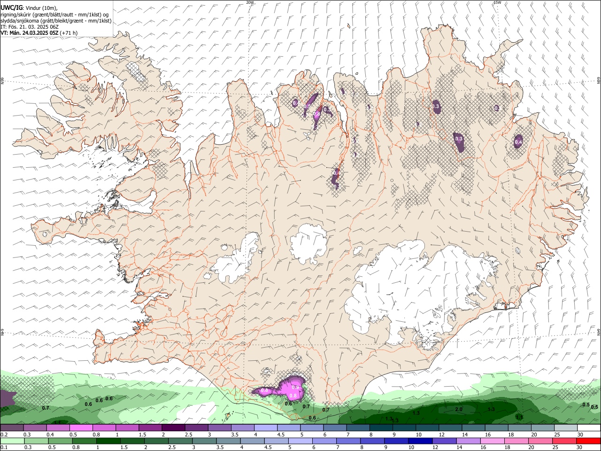Click the '2.0' rain value off the south coast
This screenshot has width=601, height=451.
459,410
